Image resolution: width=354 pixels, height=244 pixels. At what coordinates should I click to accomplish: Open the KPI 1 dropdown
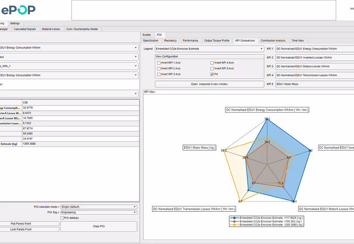(315, 49)
